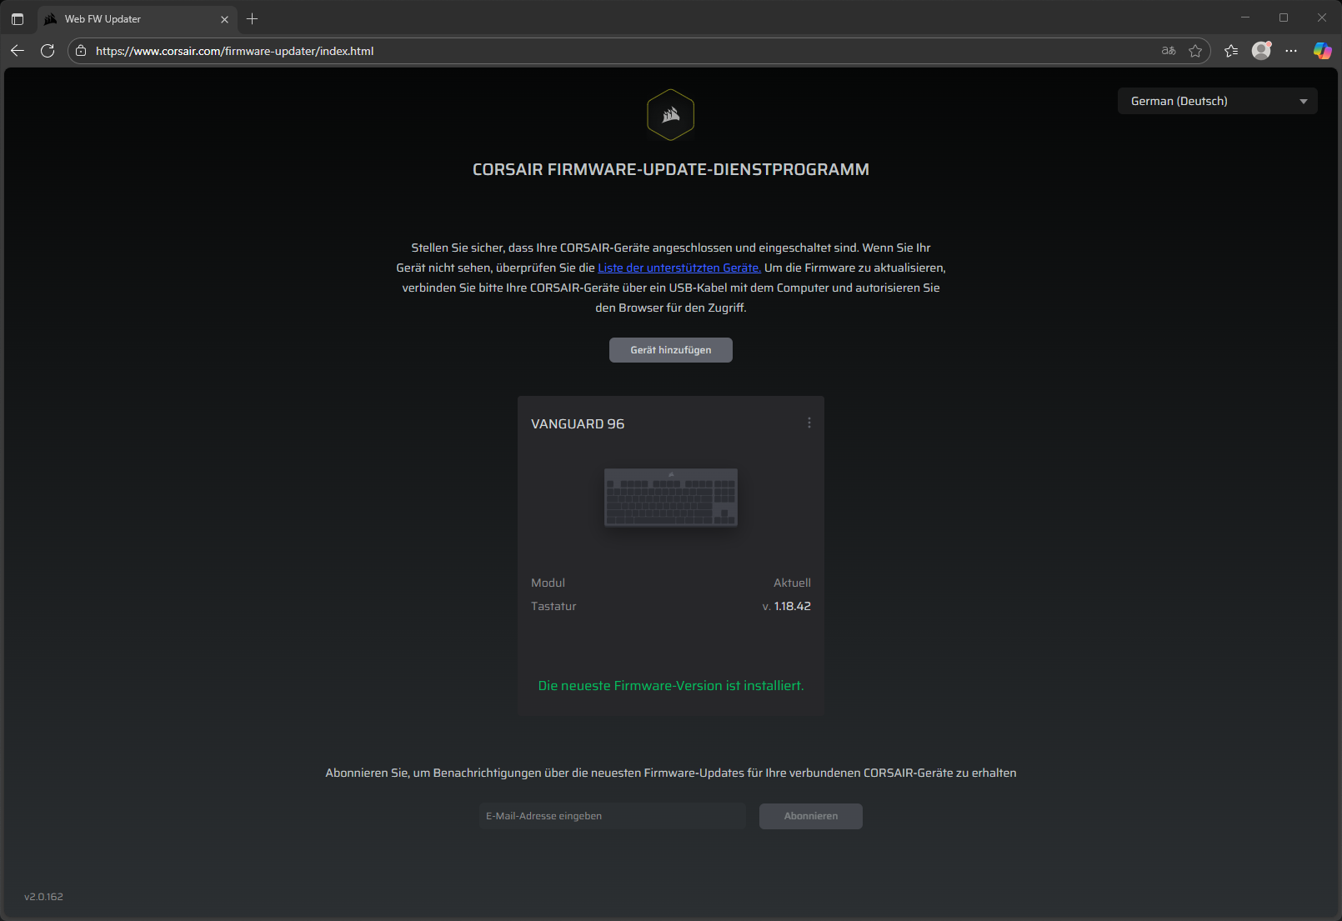Open browser Settings and more menu
Viewport: 1342px width, 921px height.
point(1291,51)
